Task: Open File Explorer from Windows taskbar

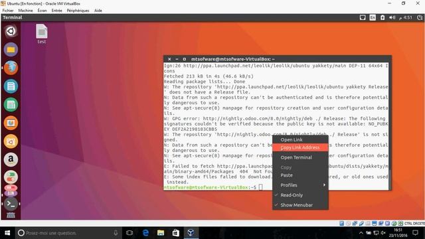Action: pos(161,233)
